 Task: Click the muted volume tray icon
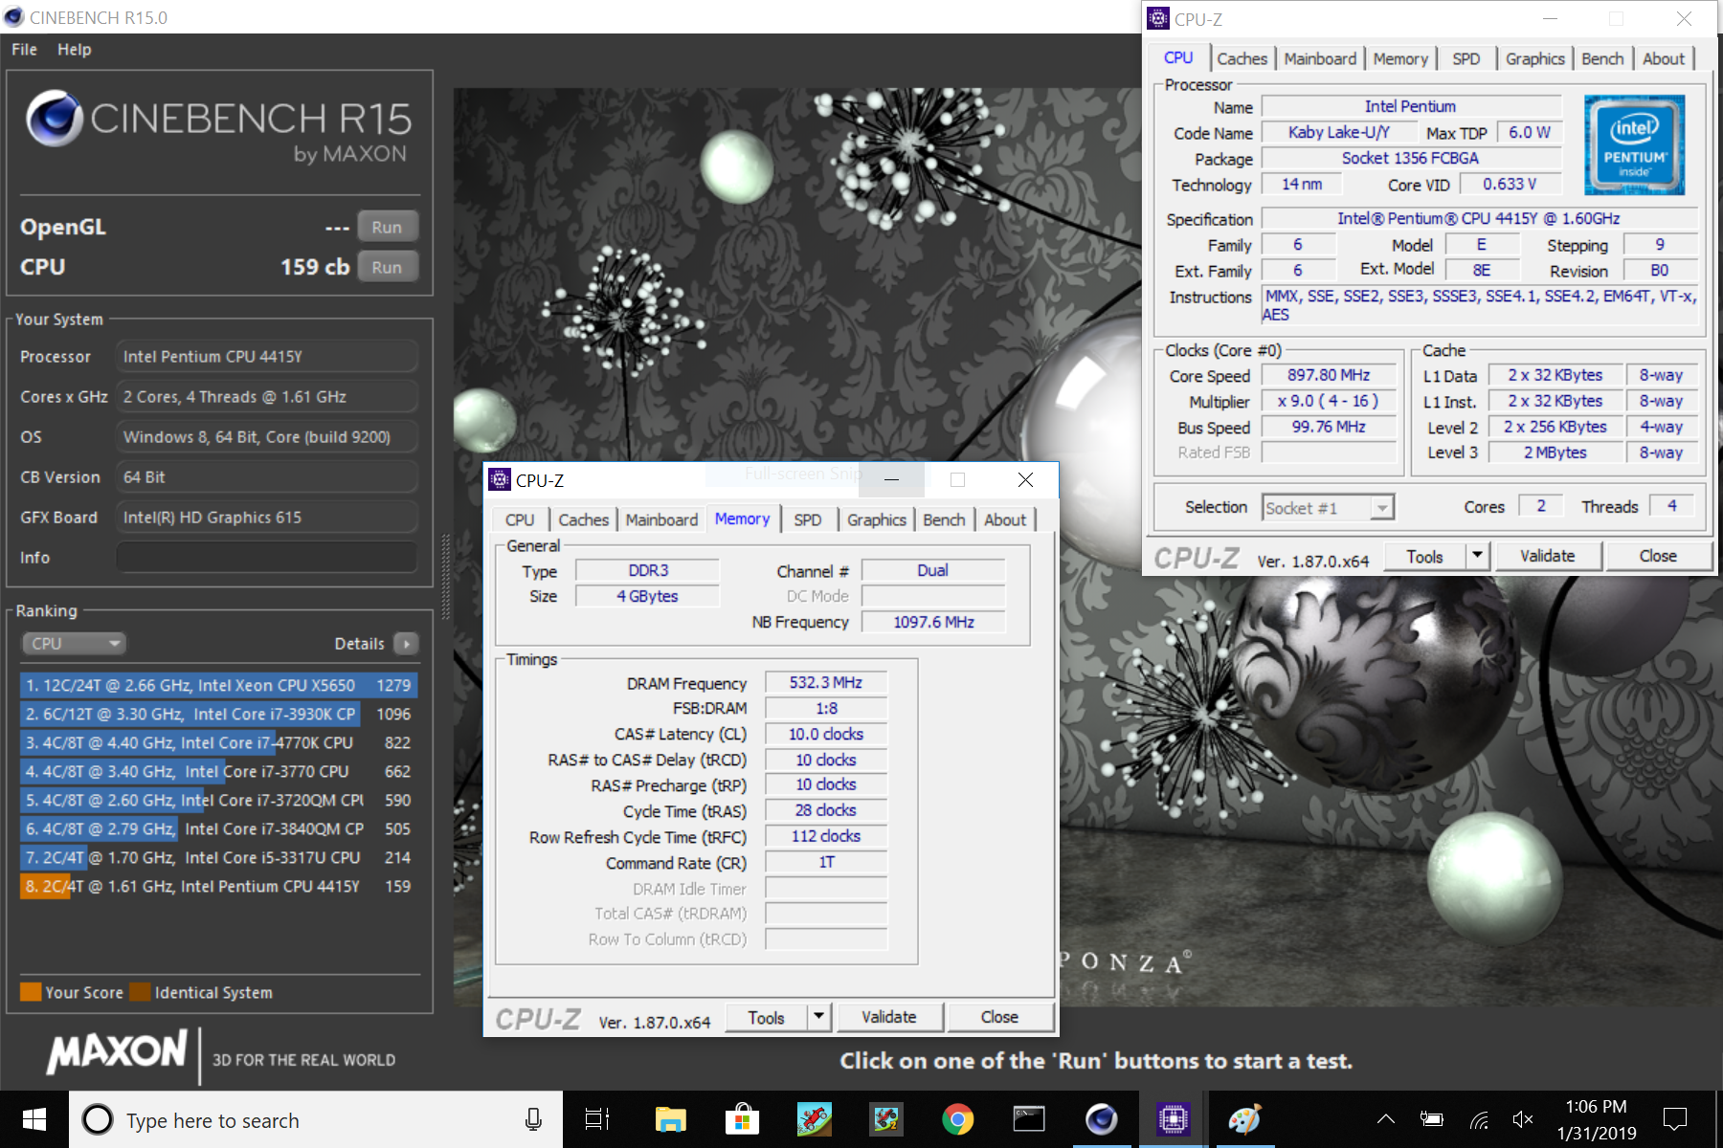tap(1523, 1119)
